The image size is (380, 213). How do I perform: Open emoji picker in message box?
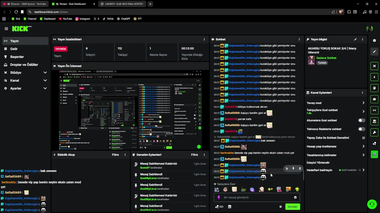click(295, 197)
